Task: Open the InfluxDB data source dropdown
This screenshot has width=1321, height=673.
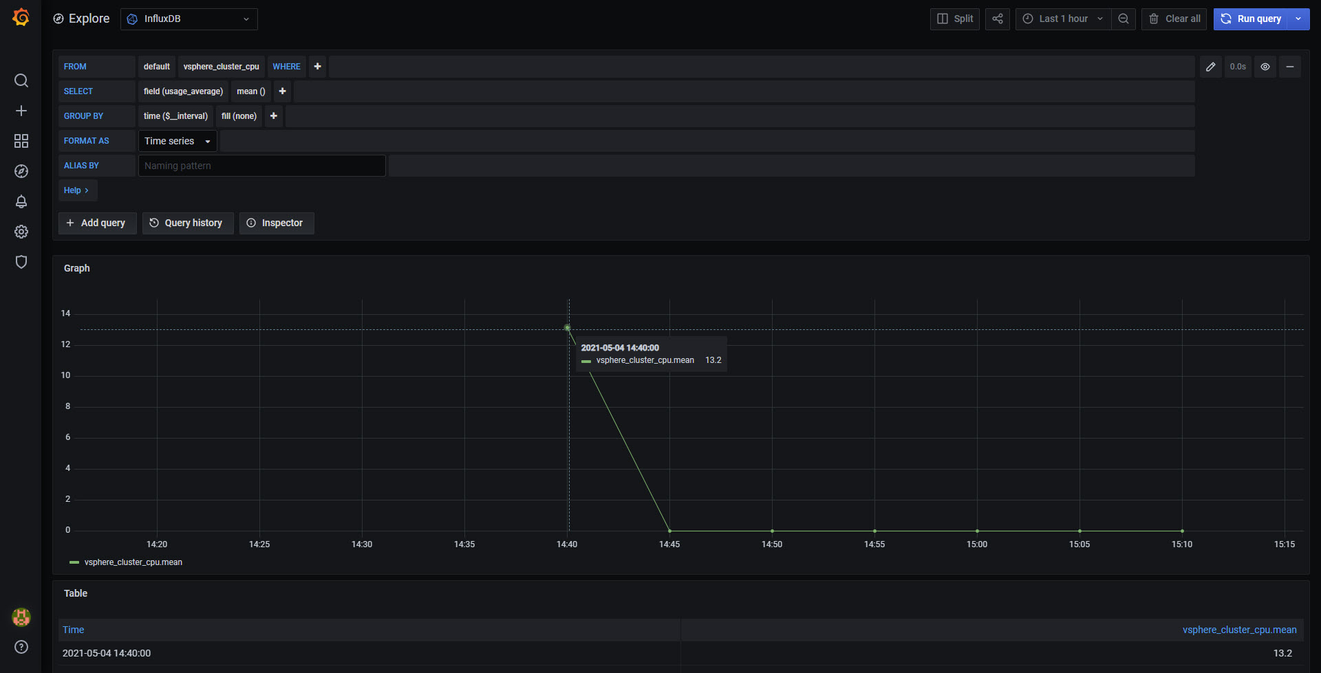Action: 189,19
